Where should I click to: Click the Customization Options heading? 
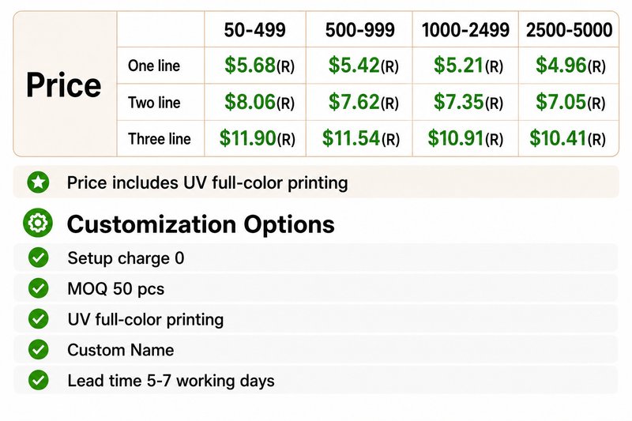pyautogui.click(x=201, y=224)
